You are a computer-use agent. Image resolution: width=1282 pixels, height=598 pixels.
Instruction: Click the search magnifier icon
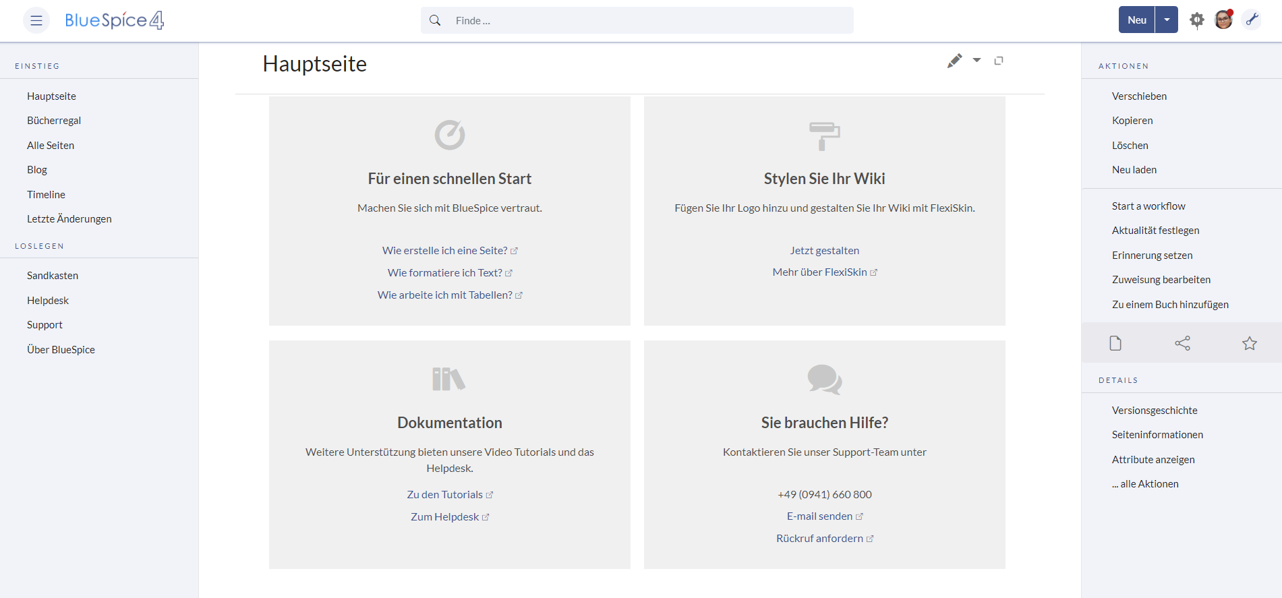click(x=435, y=20)
